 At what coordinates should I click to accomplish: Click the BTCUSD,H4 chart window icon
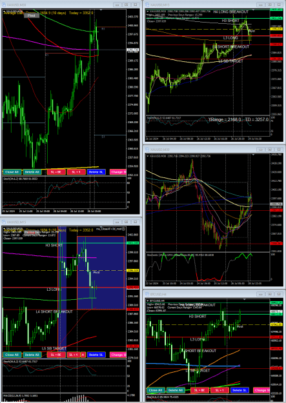tap(147, 294)
